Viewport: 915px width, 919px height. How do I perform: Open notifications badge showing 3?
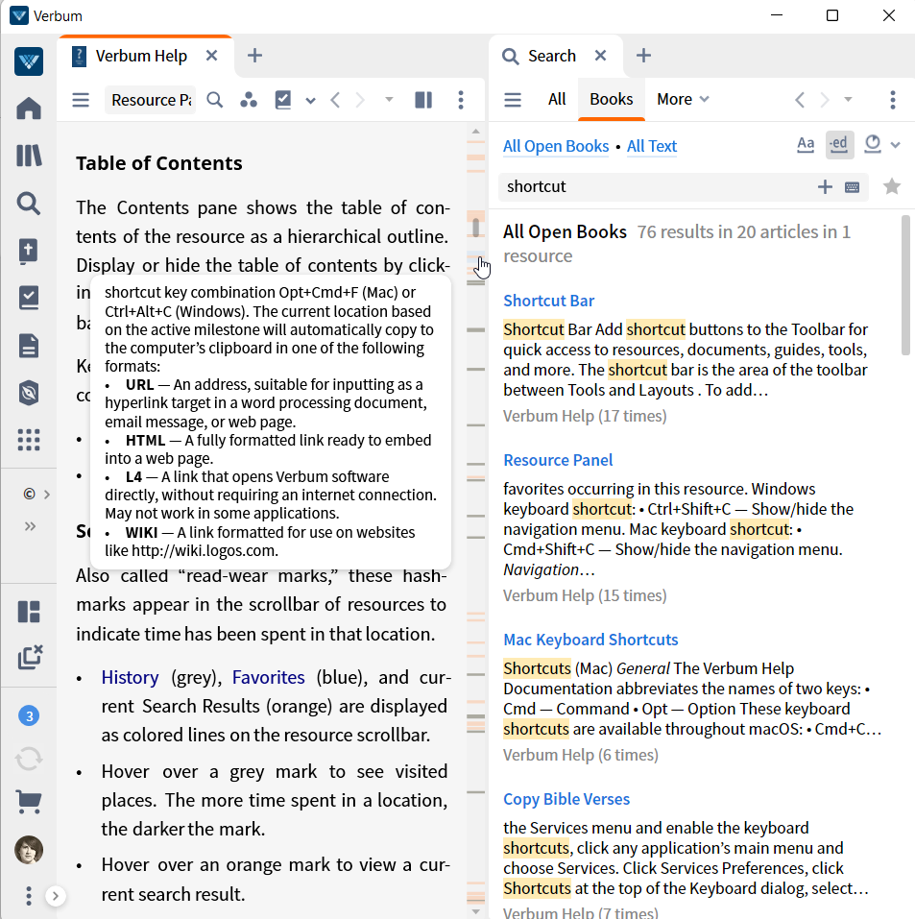(29, 715)
